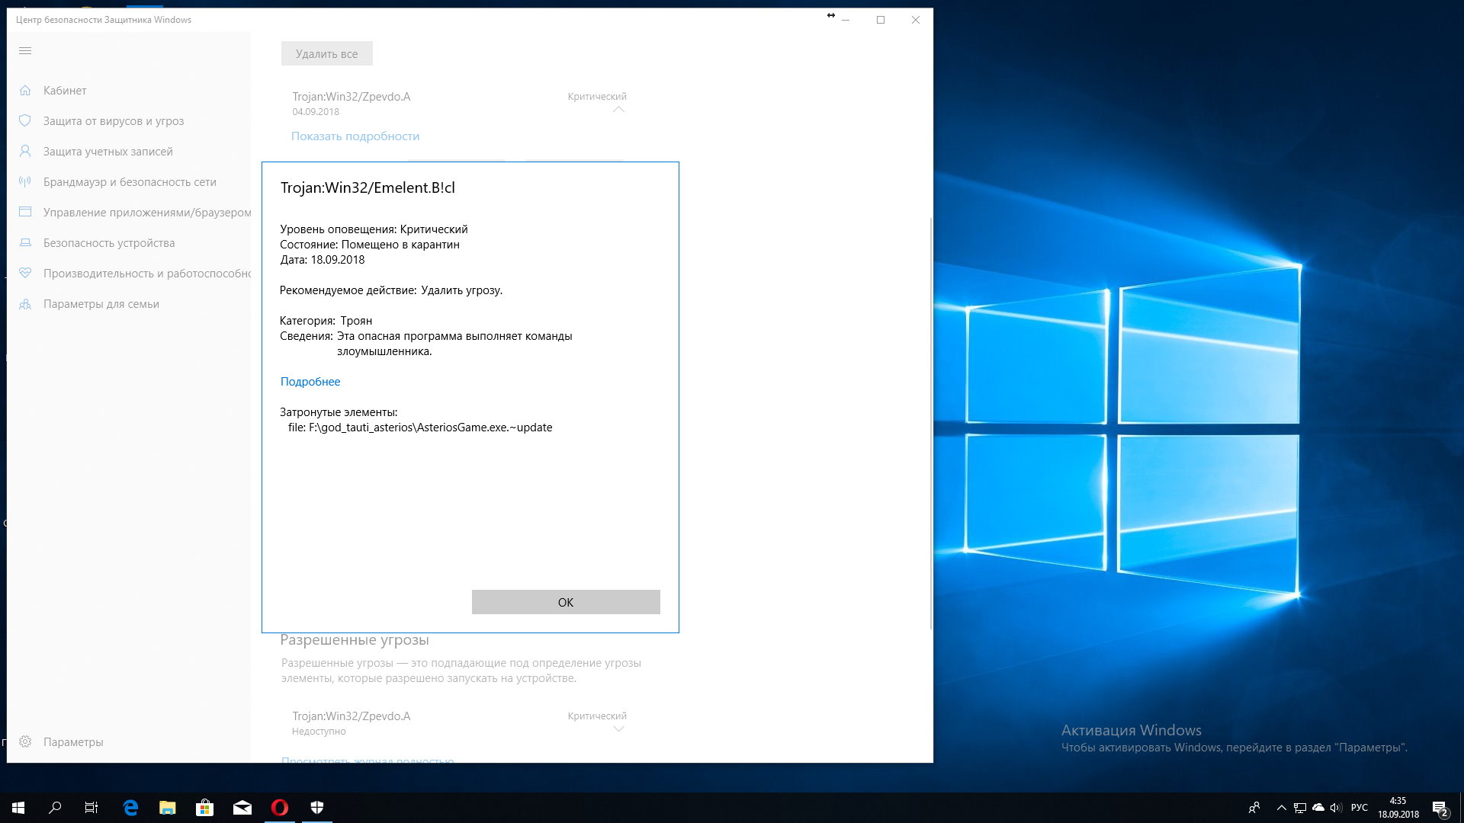The image size is (1464, 823).
Task: Expand the allowed Zpevdo.A threat marked Недоступно
Action: [x=618, y=729]
